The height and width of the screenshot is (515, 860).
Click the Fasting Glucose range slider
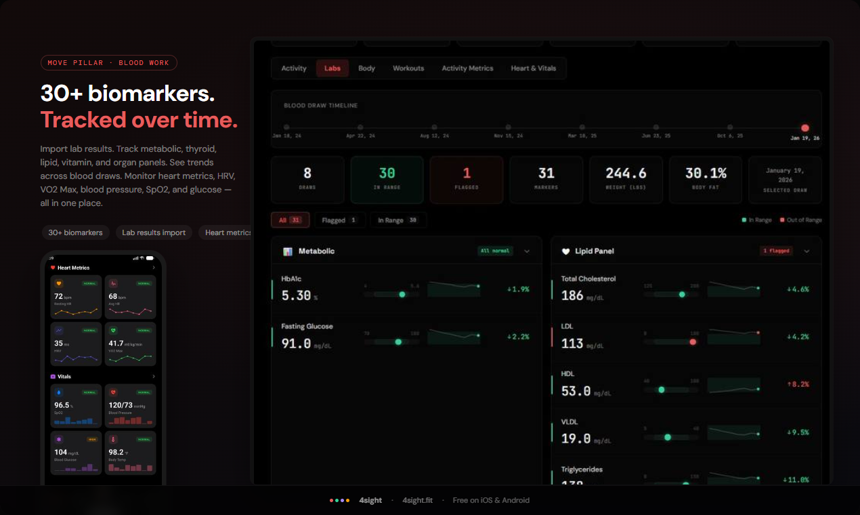pyautogui.click(x=391, y=342)
